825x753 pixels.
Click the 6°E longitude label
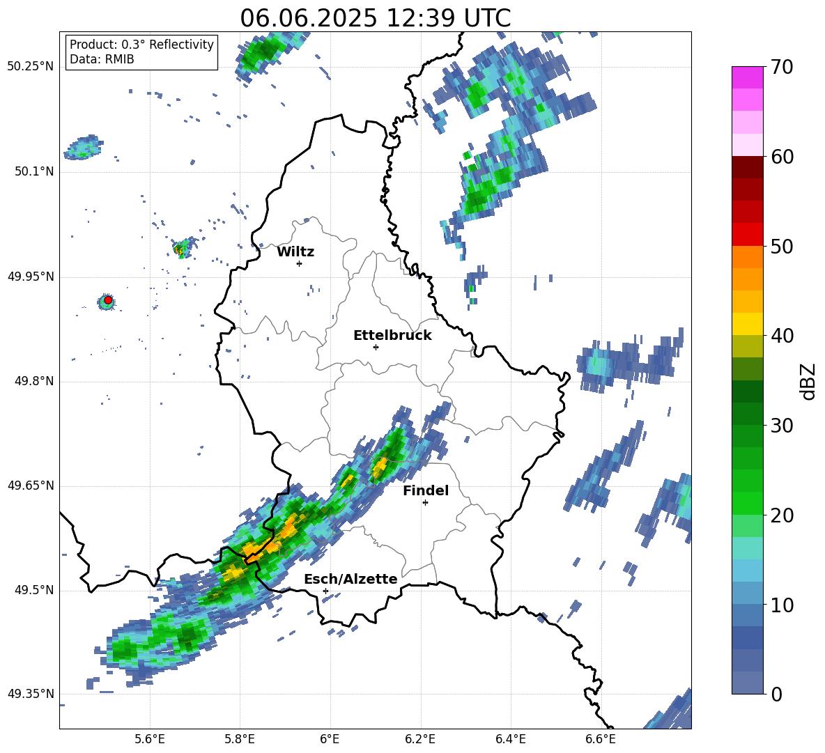click(x=330, y=739)
